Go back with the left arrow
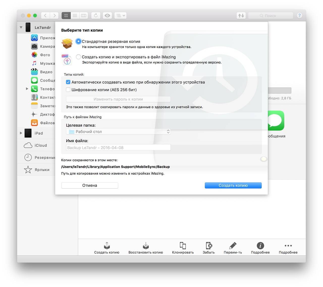Image resolution: width=323 pixels, height=287 pixels. click(x=45, y=15)
